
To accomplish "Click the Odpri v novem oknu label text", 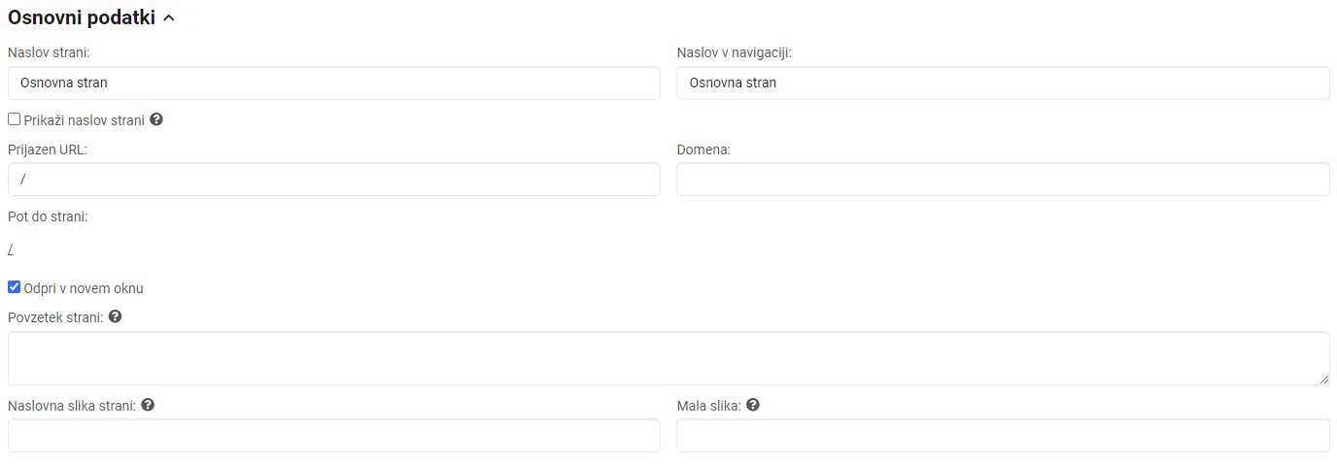I will 84,288.
